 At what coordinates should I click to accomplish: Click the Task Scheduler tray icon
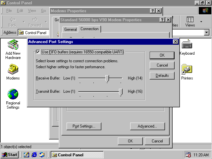point(188,155)
